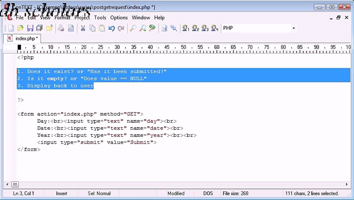Close the index.php document window

tap(346, 18)
